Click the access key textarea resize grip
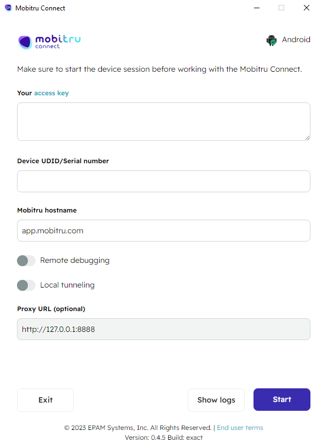Image resolution: width=317 pixels, height=442 pixels. point(307,137)
